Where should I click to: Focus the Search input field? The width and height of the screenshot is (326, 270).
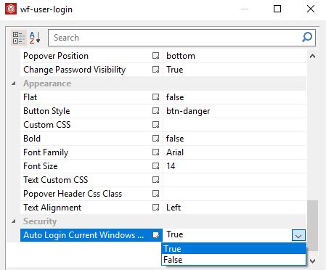point(182,38)
